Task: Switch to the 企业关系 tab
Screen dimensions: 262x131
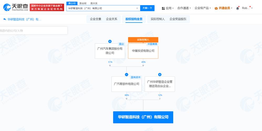Action: 112,19
